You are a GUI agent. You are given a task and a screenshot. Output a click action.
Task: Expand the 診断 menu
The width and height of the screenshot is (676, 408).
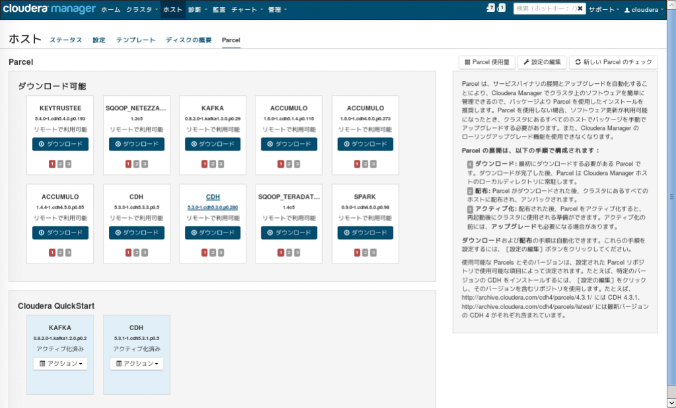tap(197, 9)
